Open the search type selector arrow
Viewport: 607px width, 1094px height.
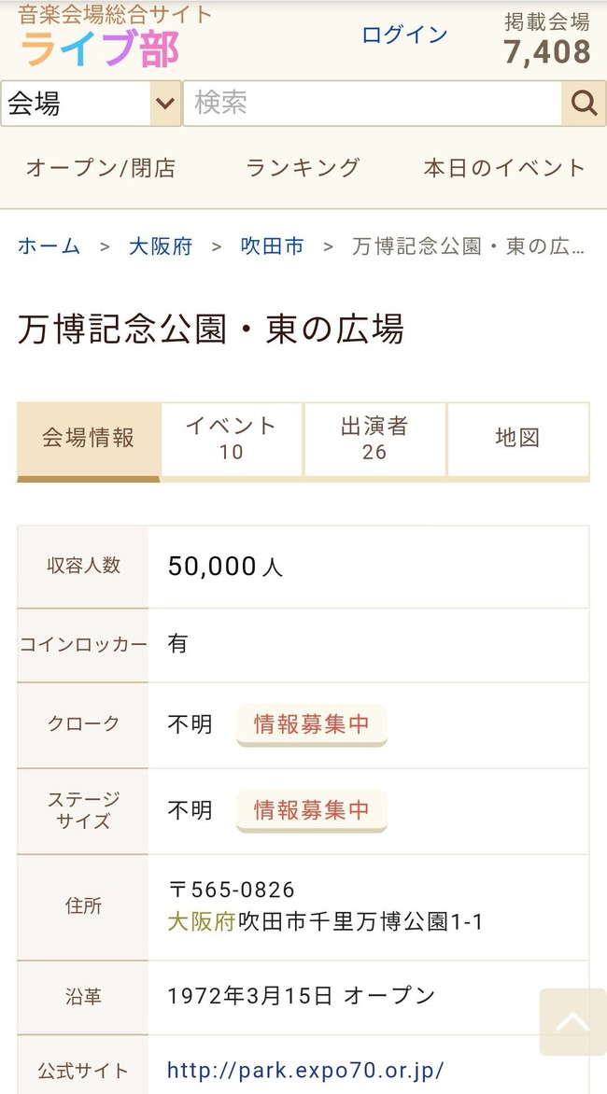pos(165,103)
